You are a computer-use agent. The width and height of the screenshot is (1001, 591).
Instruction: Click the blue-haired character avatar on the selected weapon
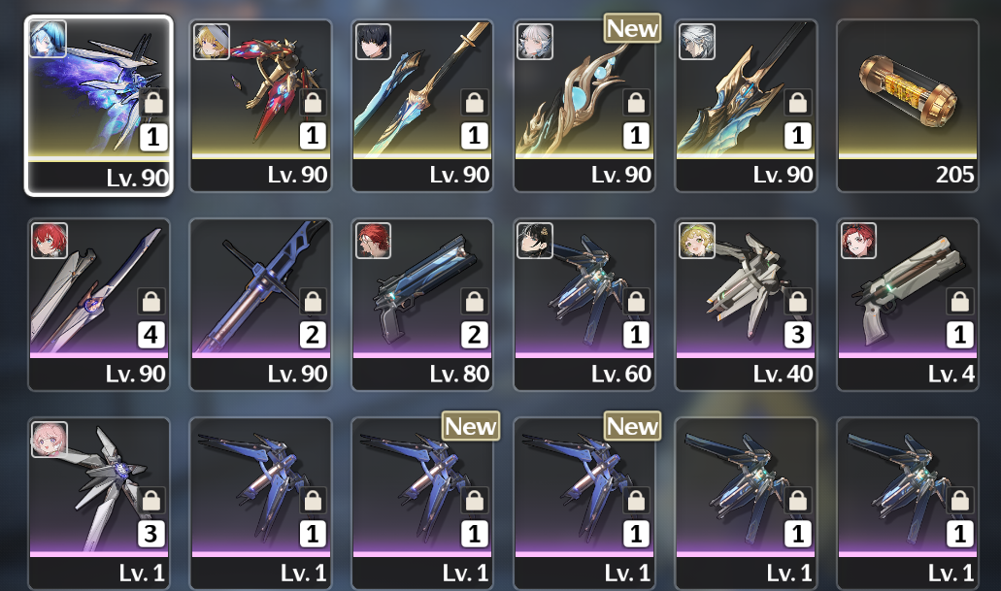point(48,38)
